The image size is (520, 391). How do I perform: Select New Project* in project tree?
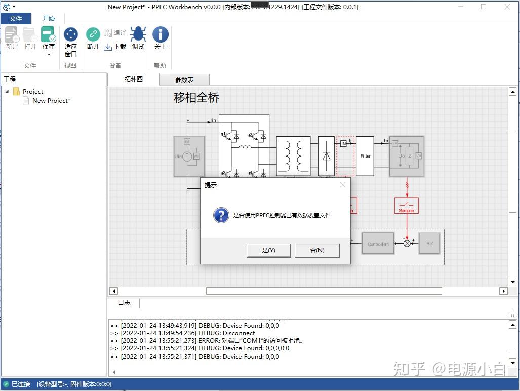(x=52, y=100)
